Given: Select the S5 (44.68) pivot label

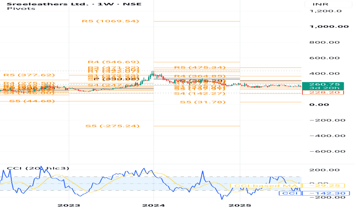Looking at the screenshot, I should coord(32,101).
